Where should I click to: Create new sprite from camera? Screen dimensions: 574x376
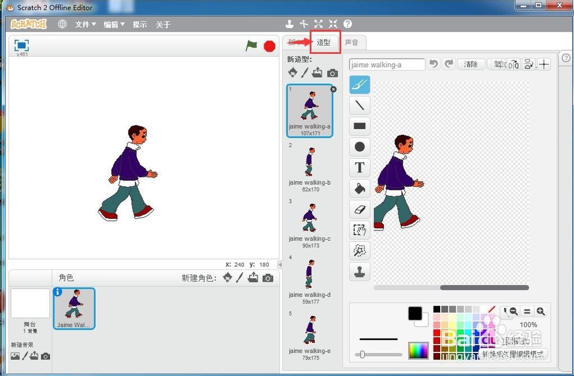[x=267, y=278]
